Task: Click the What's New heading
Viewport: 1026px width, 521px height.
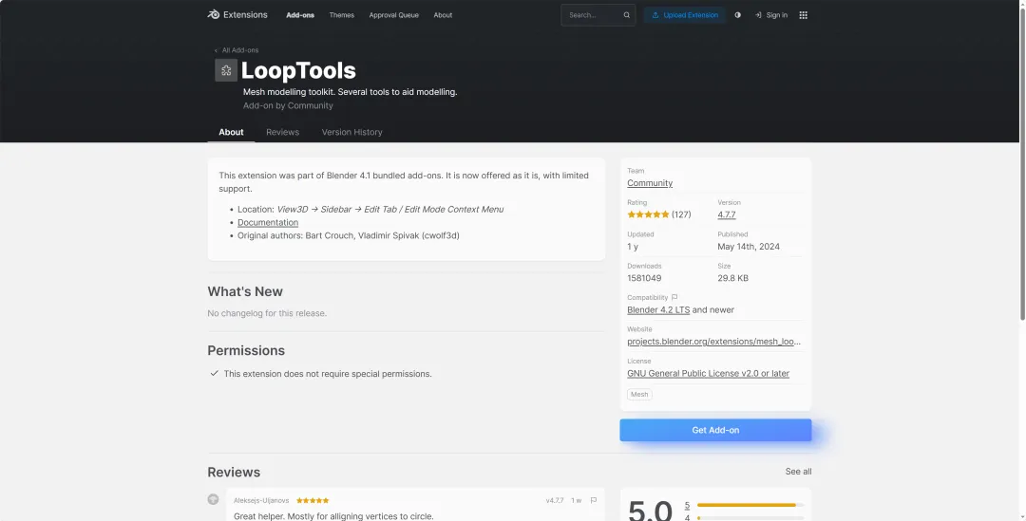Action: pyautogui.click(x=245, y=291)
